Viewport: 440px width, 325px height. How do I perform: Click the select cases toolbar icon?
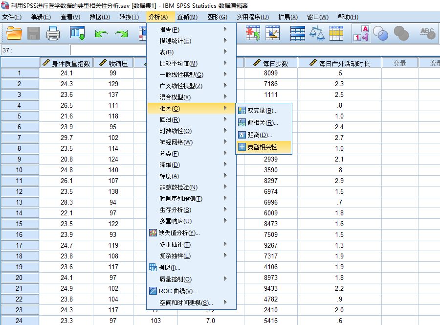(336, 33)
